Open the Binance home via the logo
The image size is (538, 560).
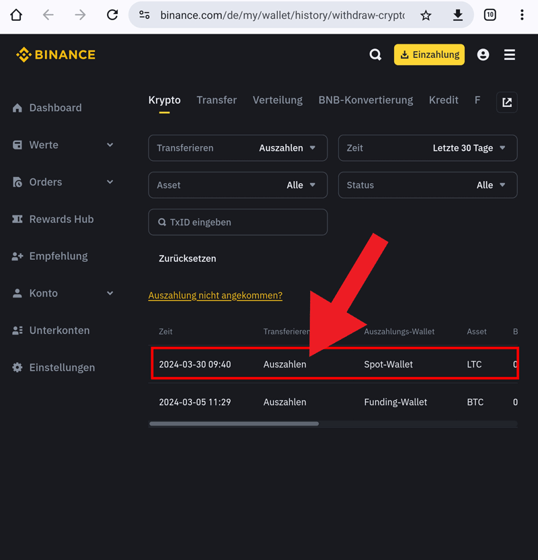(55, 55)
